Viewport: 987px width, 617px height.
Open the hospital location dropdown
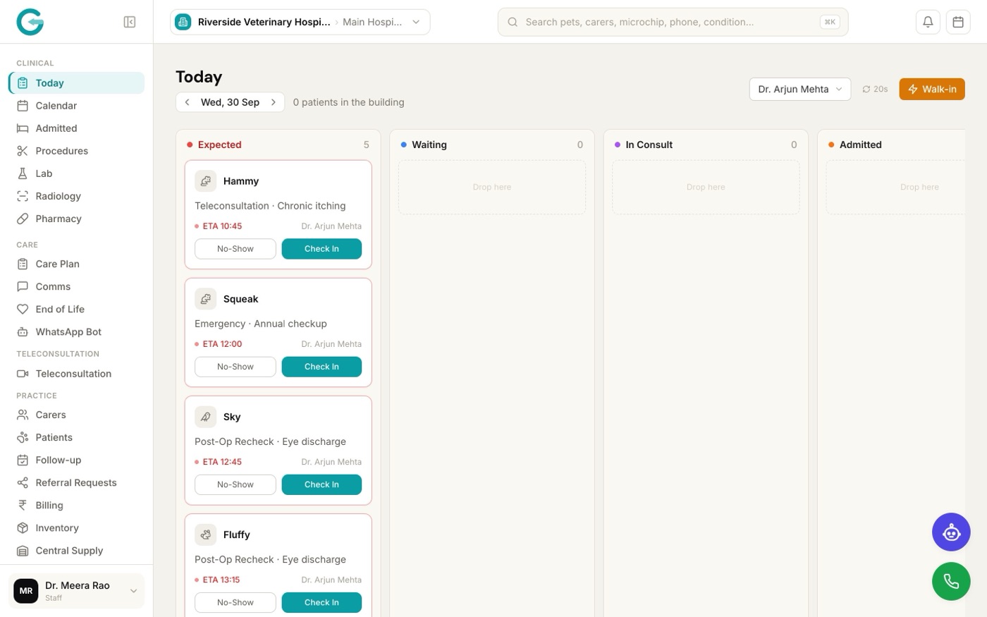click(300, 22)
